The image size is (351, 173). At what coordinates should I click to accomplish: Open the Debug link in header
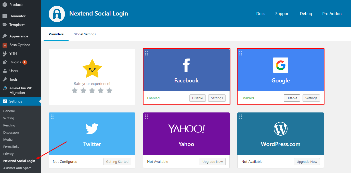(x=306, y=14)
